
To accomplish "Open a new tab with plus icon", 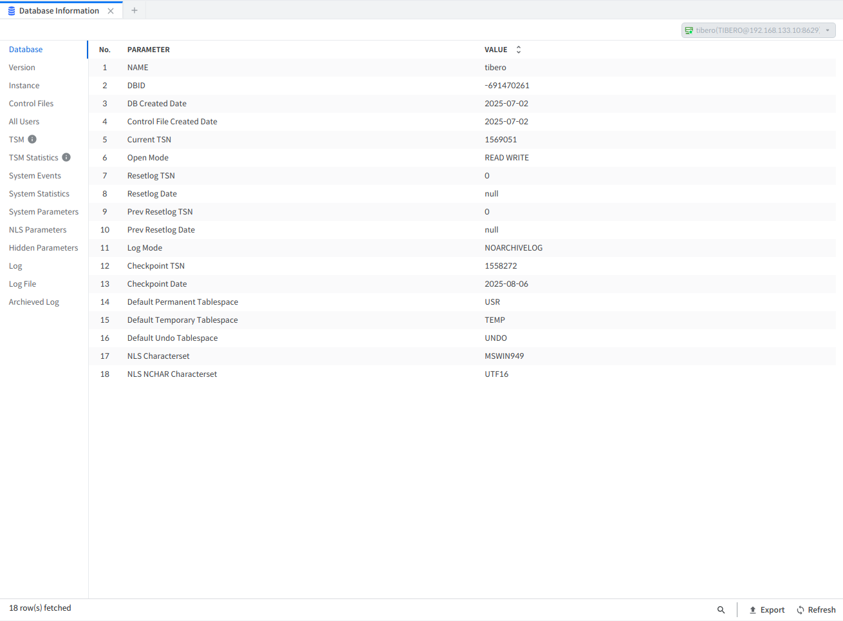I will tap(134, 10).
